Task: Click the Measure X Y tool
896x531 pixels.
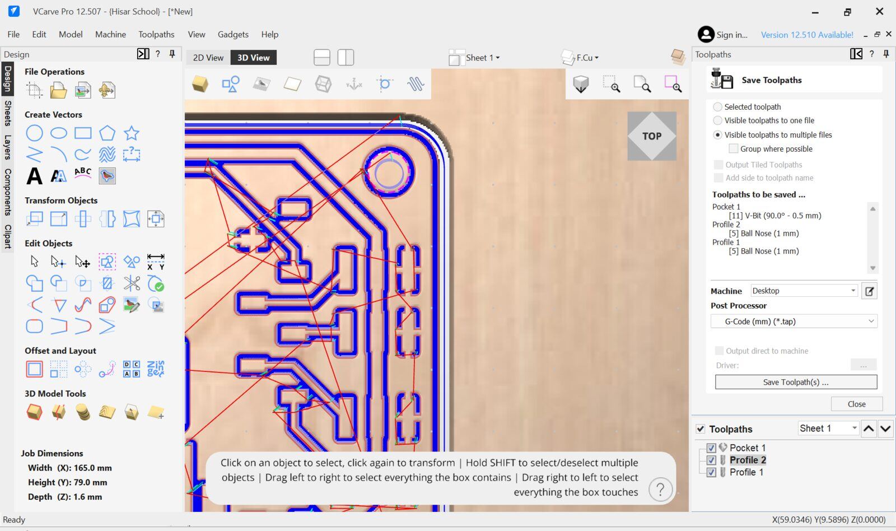Action: 156,262
